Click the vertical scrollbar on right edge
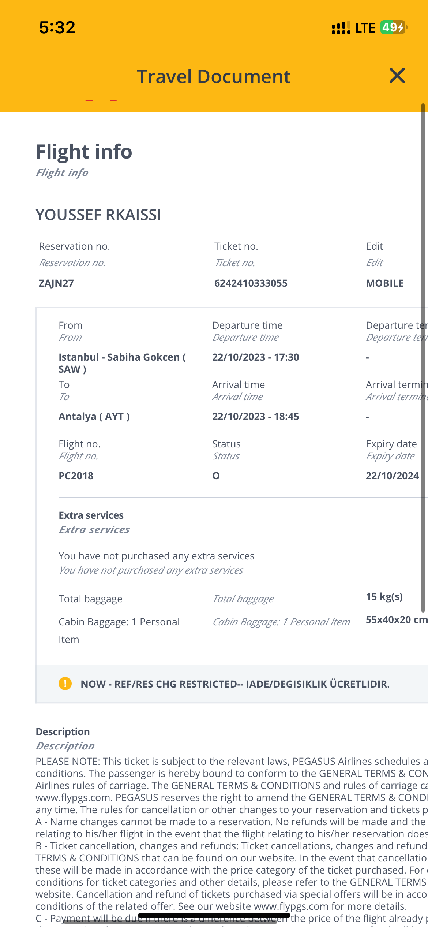 coord(423,358)
